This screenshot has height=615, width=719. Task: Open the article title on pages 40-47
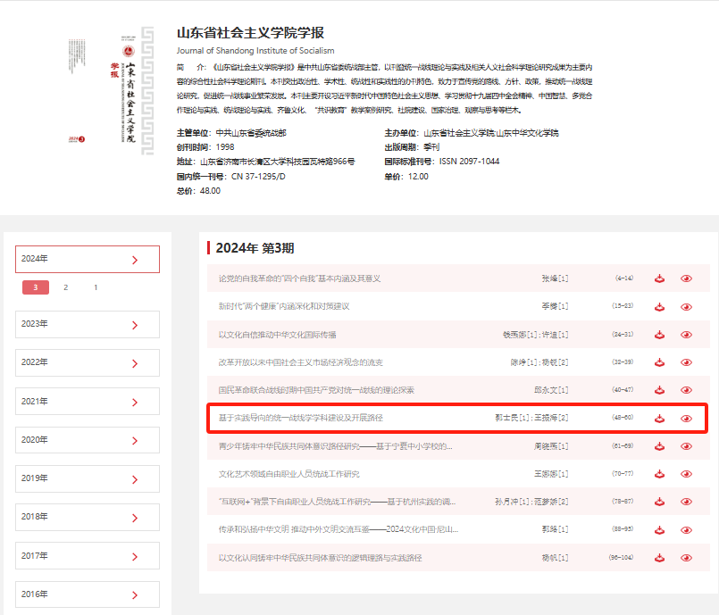(316, 390)
